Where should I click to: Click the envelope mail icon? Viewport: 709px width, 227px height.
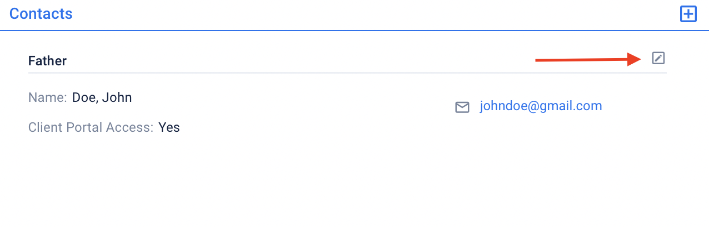(x=462, y=107)
